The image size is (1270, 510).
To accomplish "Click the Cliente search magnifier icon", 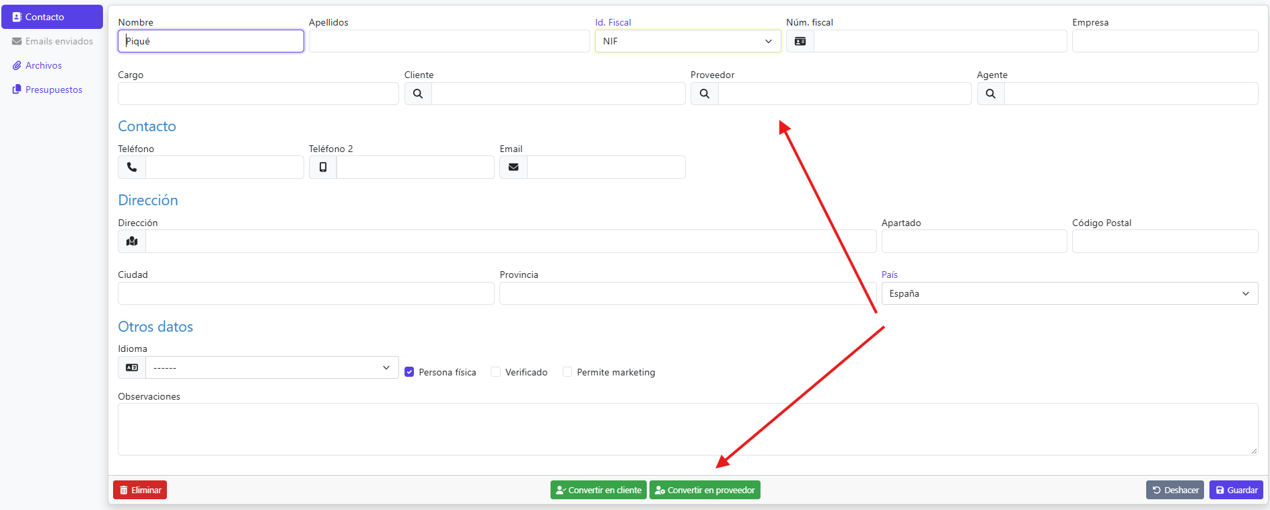I will tap(418, 94).
